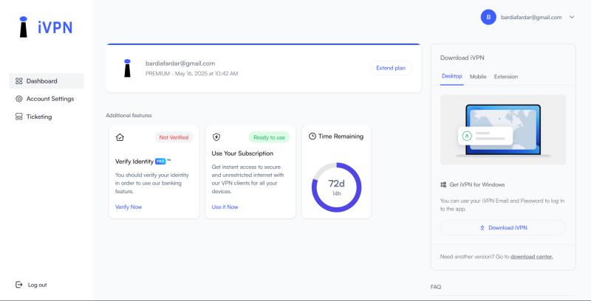Click the Extend plan button
591x301 pixels.
click(391, 68)
